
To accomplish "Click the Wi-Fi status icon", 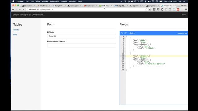I will [x=153, y=1].
